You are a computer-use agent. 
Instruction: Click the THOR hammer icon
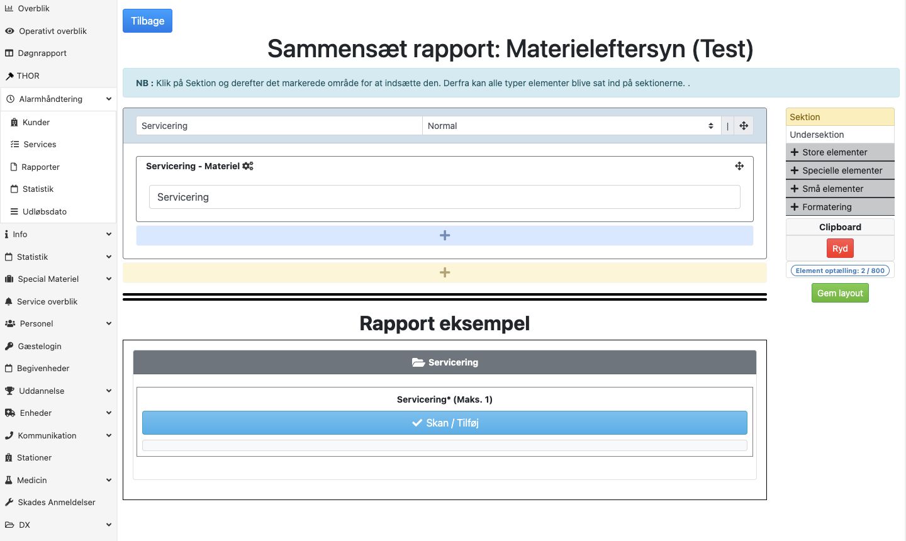[9, 76]
